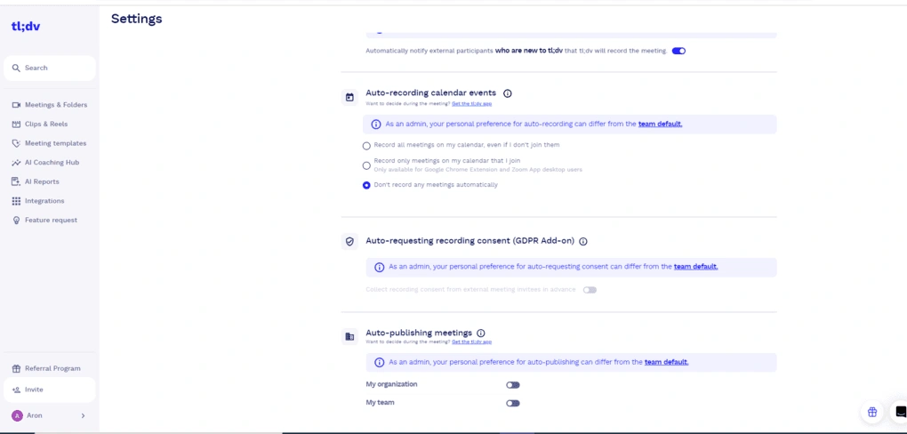Screen dimensions: 907x434
Task: Click Get the tl;dv app link under Auto-recording
Action: [x=471, y=103]
